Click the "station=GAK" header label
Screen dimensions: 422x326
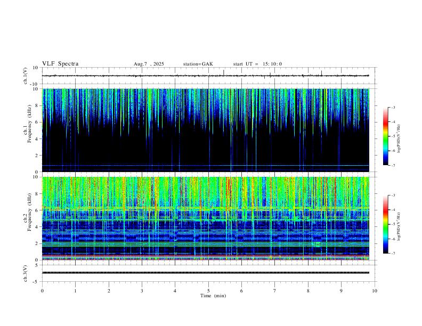(x=198, y=64)
